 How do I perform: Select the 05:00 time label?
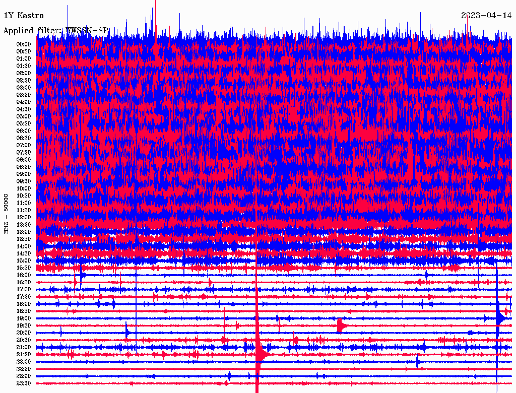point(24,116)
